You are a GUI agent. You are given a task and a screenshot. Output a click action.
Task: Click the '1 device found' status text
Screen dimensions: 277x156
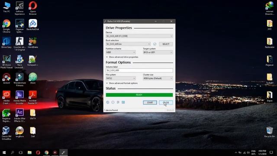pos(111,110)
